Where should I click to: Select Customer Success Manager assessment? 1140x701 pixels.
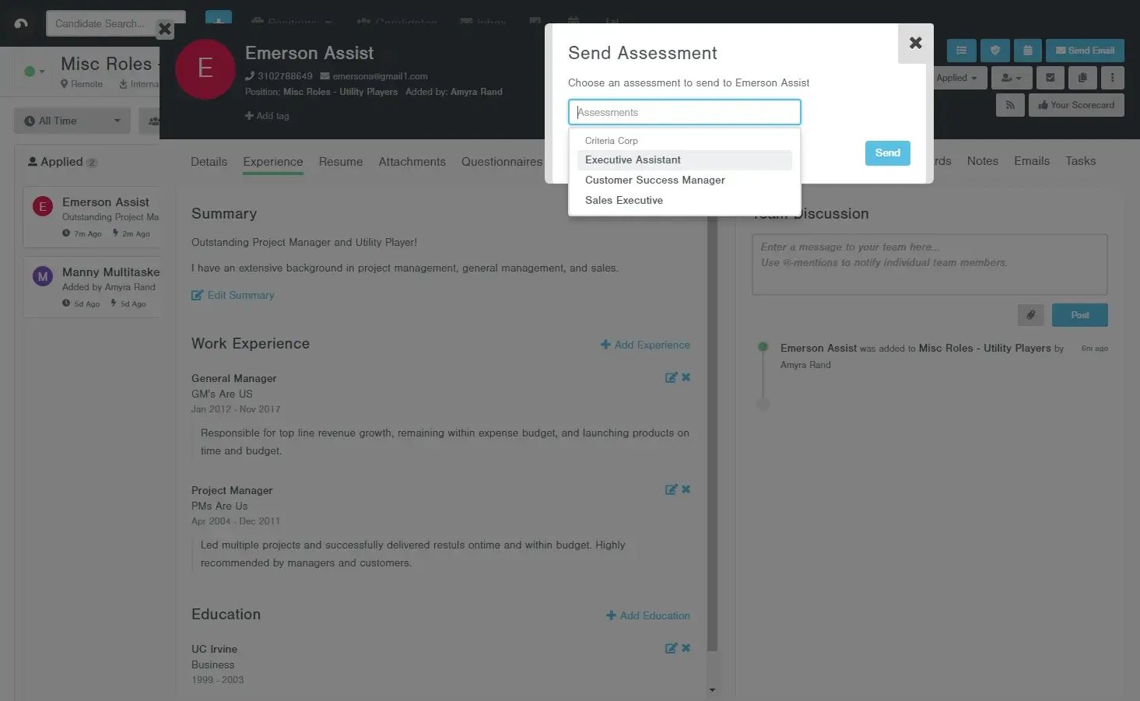click(x=685, y=181)
